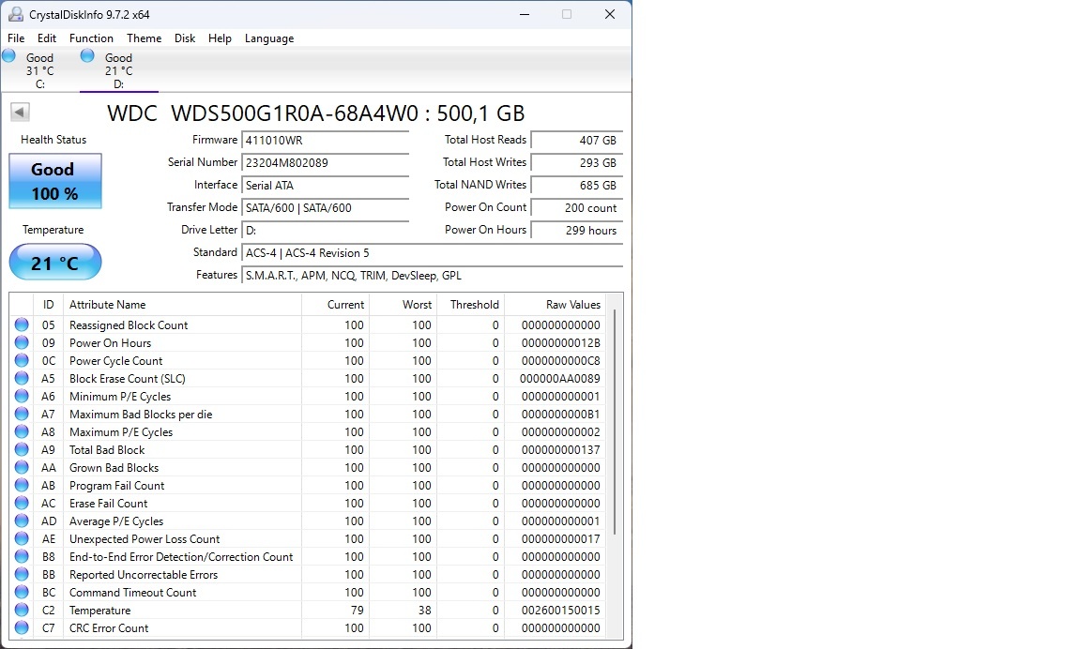Click the blue status dot for Reassigned Block Count

point(21,324)
